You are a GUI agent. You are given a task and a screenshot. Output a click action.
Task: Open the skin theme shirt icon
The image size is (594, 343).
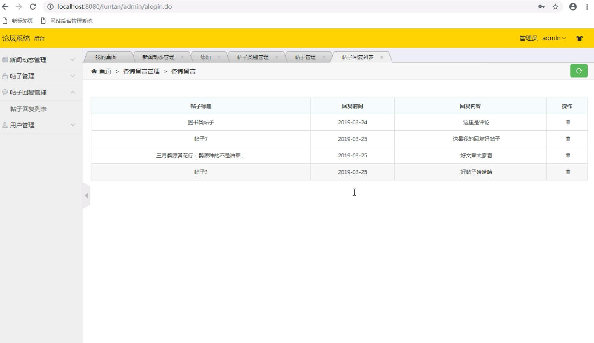[x=579, y=38]
